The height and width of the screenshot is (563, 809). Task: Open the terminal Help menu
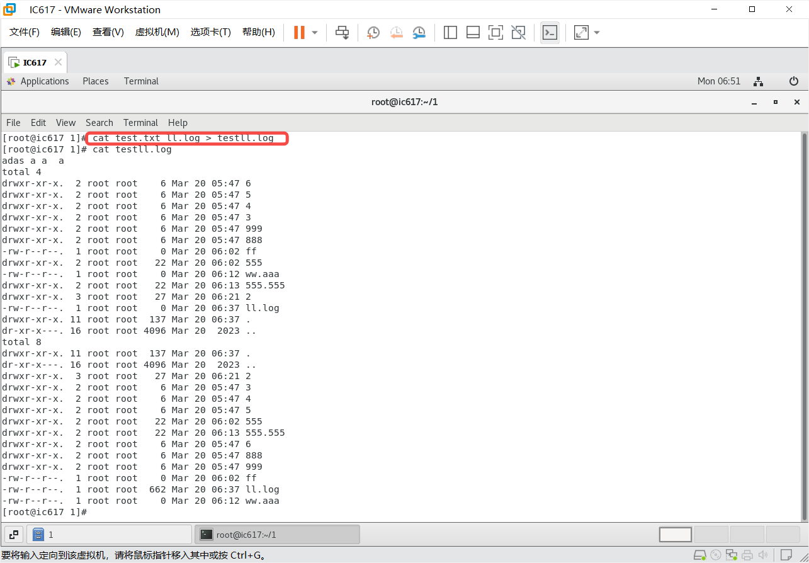tap(178, 123)
